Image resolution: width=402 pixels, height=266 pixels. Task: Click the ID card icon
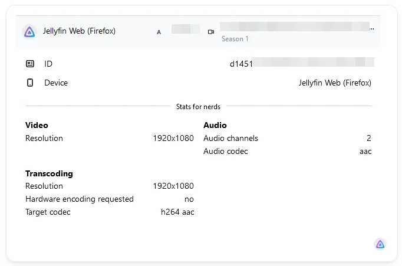[x=30, y=64]
